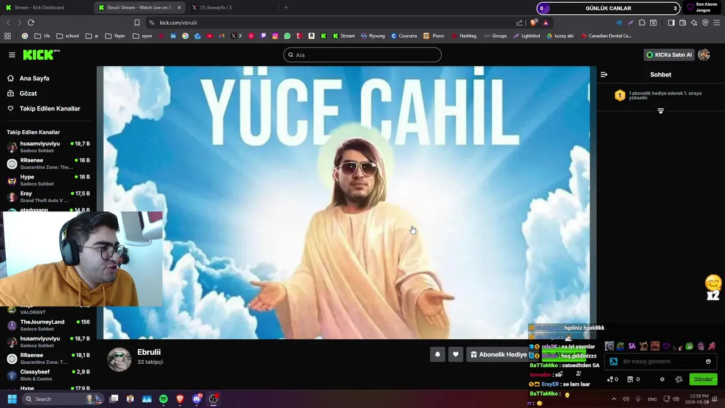Viewport: 725px width, 408px height.
Task: Click the chat identity badge icon
Action: pyautogui.click(x=613, y=362)
